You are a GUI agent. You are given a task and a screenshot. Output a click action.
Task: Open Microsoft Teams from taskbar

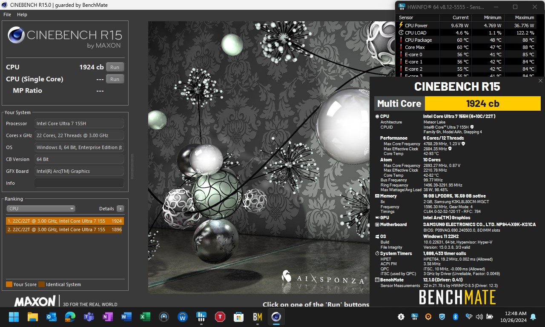click(89, 317)
